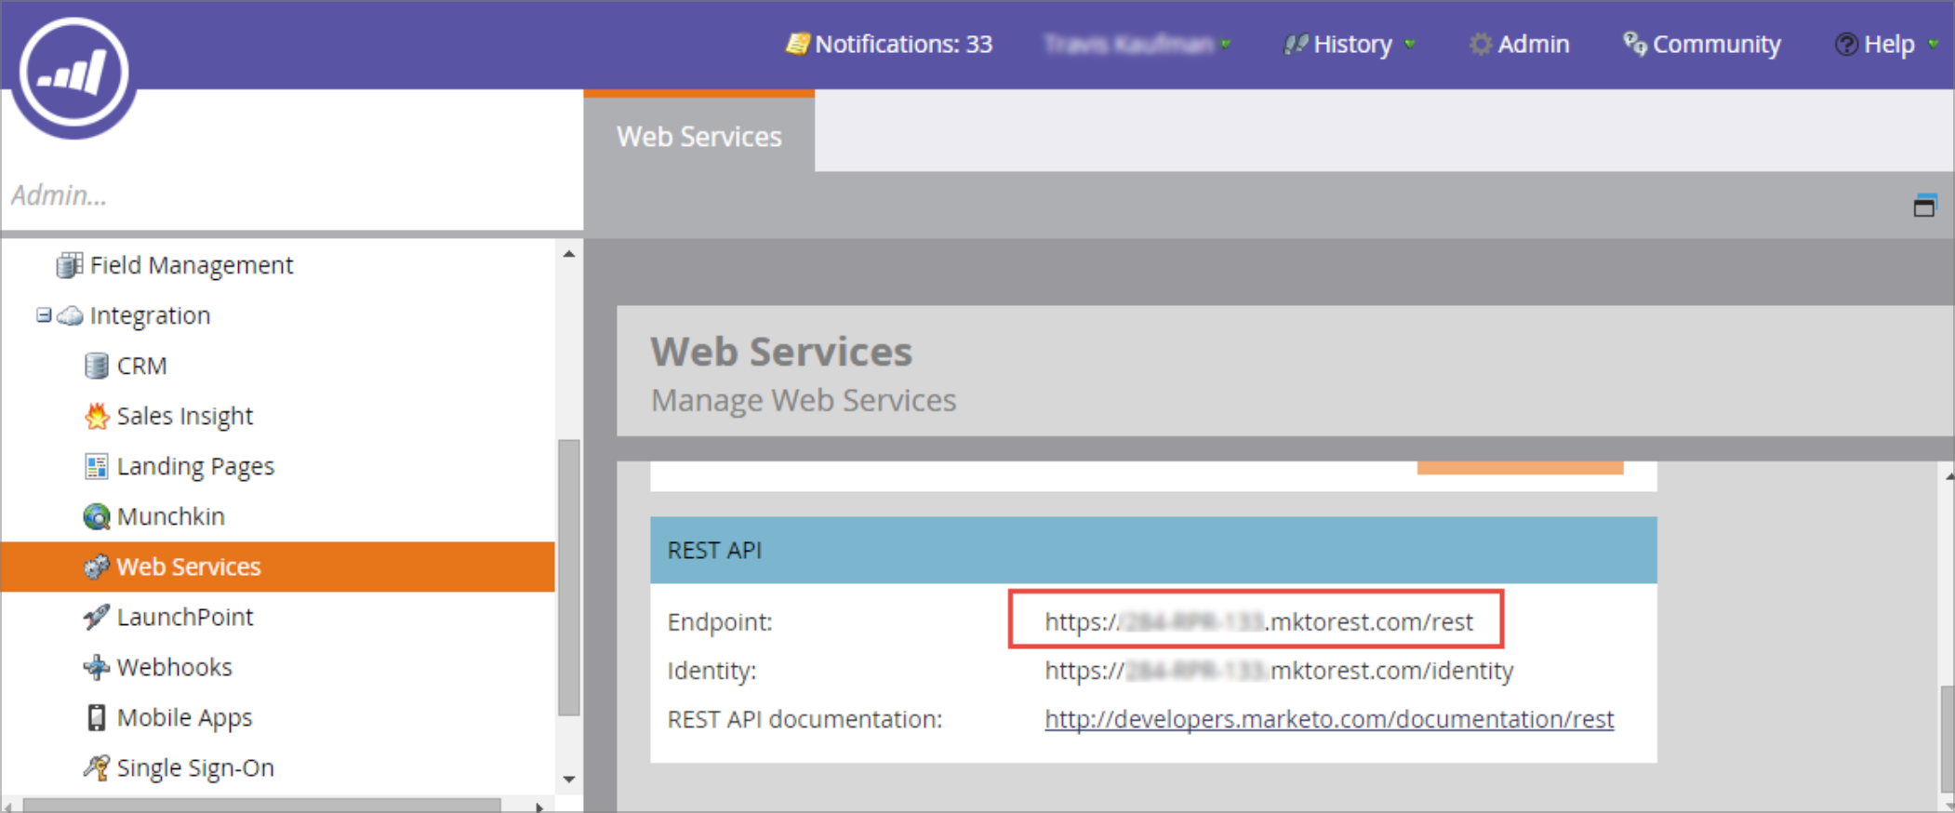This screenshot has width=1955, height=813.
Task: Click the Munchkin globe icon
Action: tap(96, 517)
